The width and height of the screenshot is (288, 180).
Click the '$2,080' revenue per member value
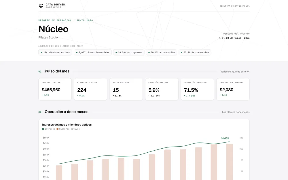tap(226, 90)
